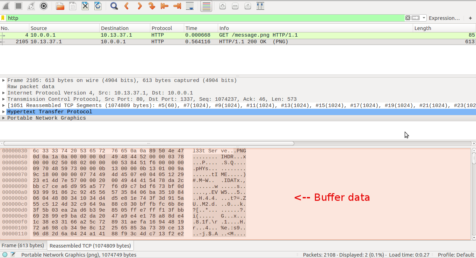Viewport: 476px width, 258px height.
Task: Expand Transmission Control Protocol tree
Action: coord(3,99)
